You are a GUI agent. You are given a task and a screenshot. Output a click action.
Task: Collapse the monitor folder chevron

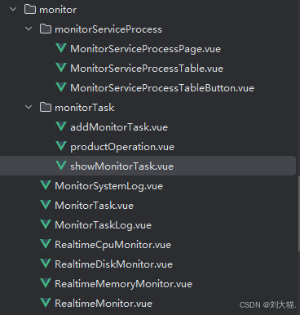click(x=13, y=9)
